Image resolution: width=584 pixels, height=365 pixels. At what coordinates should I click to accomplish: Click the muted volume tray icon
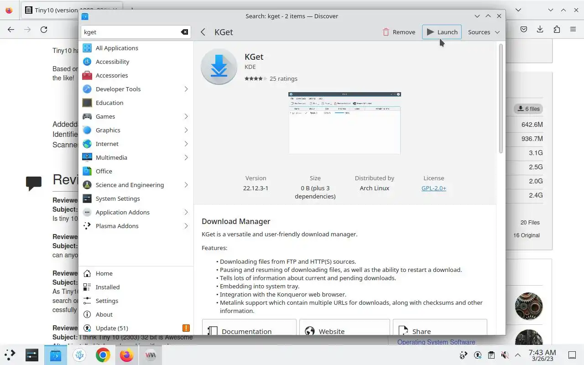[505, 355]
